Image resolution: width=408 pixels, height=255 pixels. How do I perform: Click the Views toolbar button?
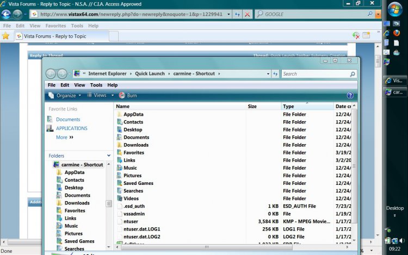point(96,95)
